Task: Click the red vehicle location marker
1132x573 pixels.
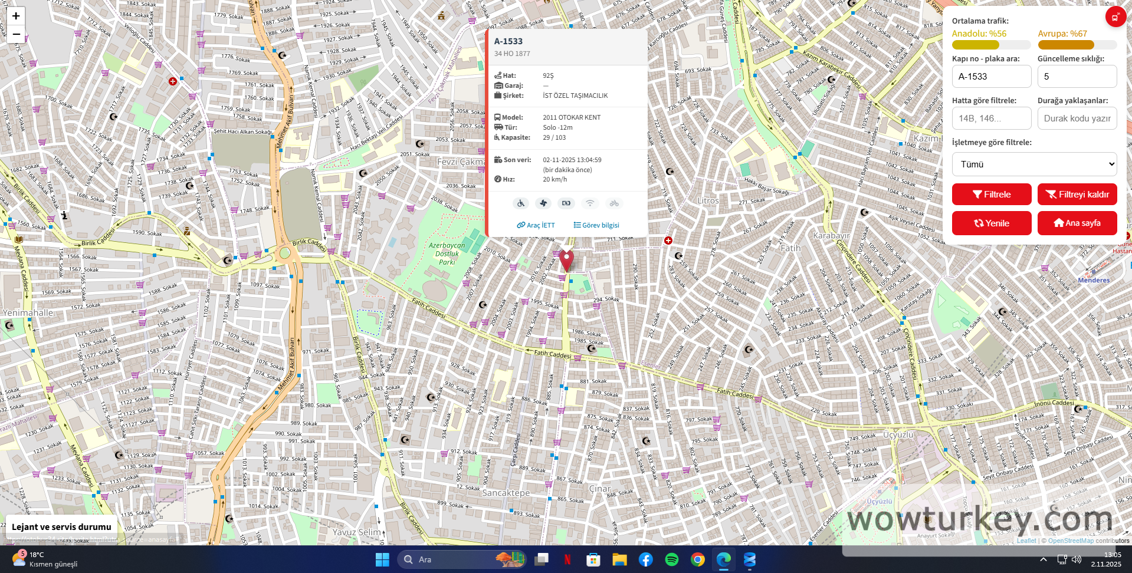Action: pyautogui.click(x=566, y=259)
